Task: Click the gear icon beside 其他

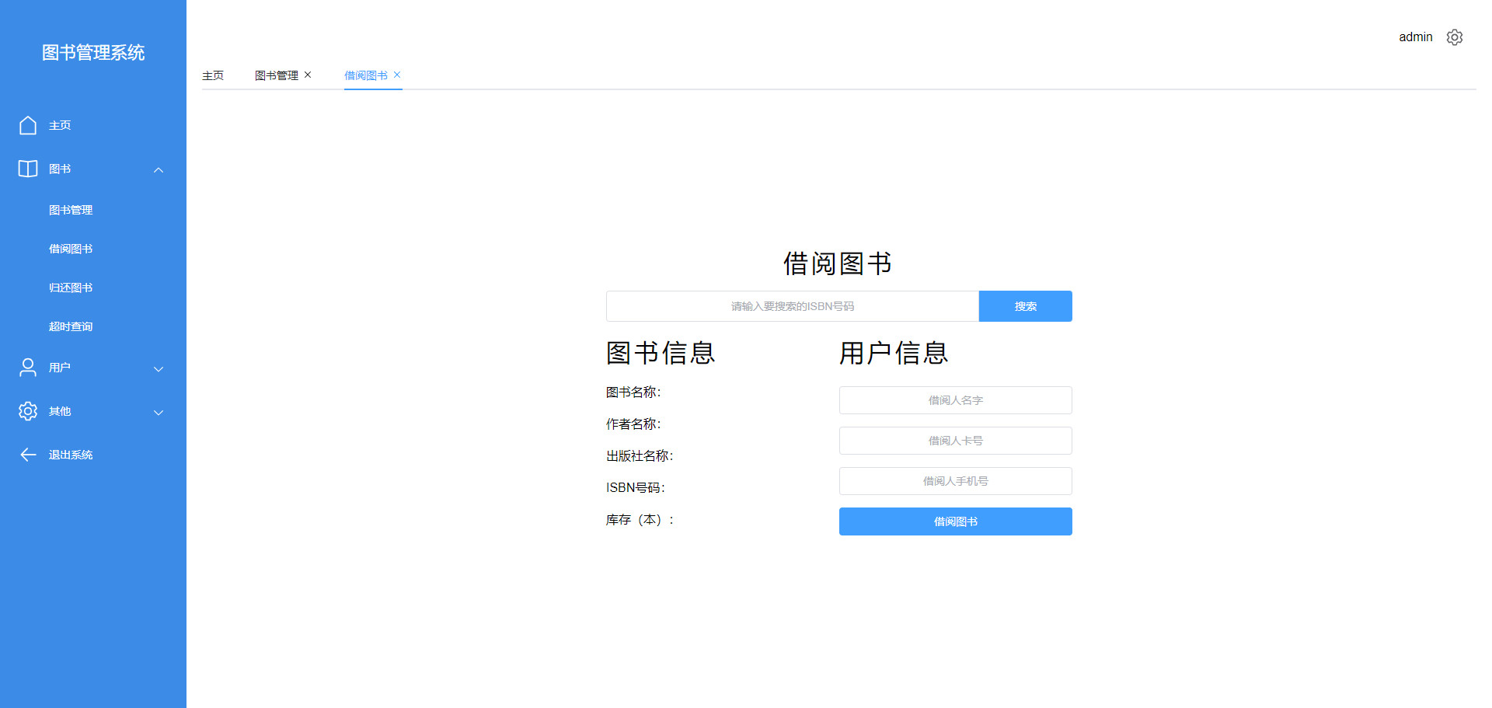Action: tap(28, 411)
